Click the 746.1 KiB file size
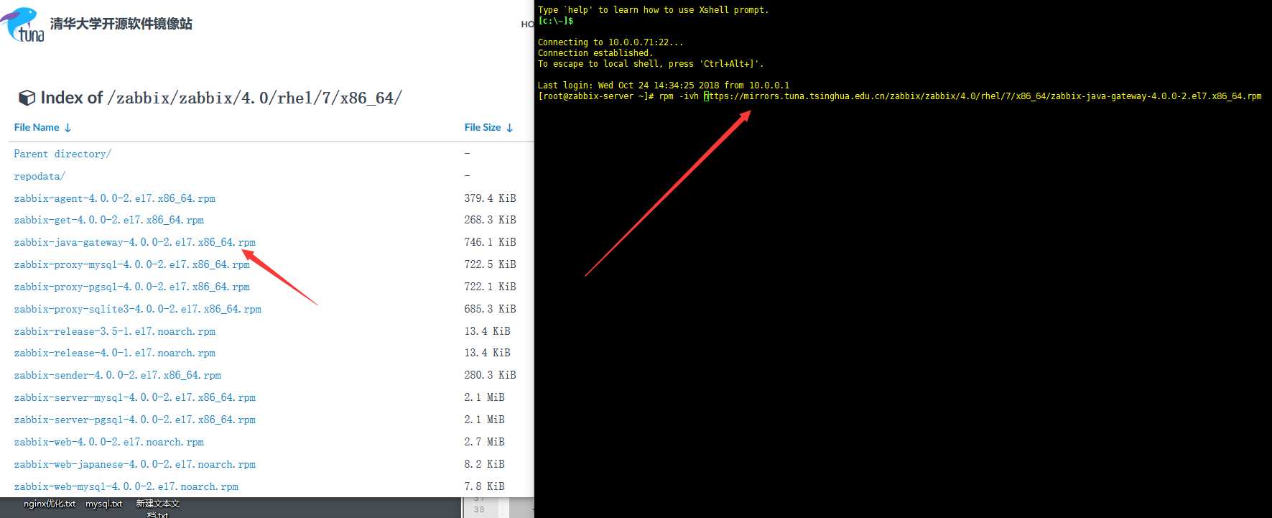Image resolution: width=1272 pixels, height=518 pixels. pos(490,242)
